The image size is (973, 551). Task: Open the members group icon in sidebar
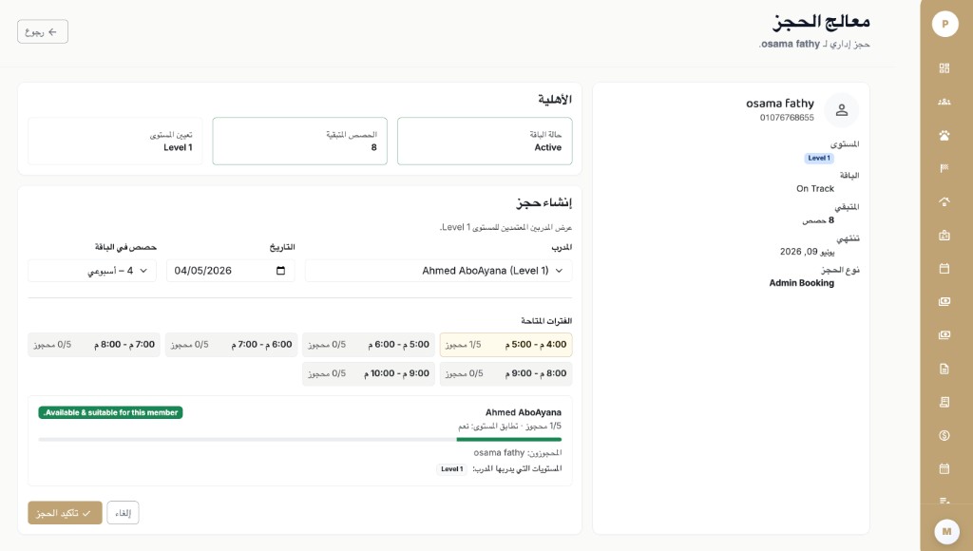click(944, 102)
